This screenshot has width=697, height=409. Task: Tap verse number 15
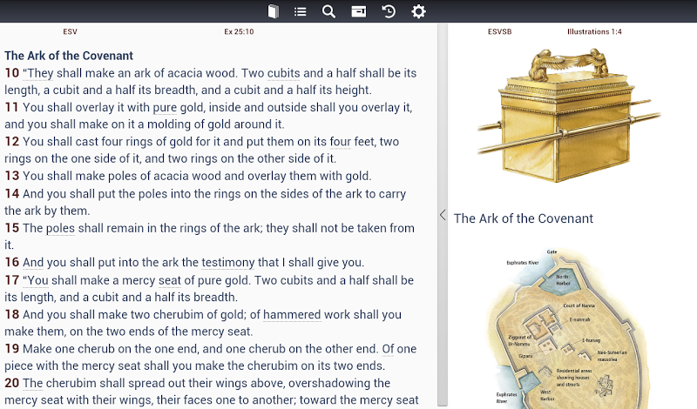[x=12, y=228]
